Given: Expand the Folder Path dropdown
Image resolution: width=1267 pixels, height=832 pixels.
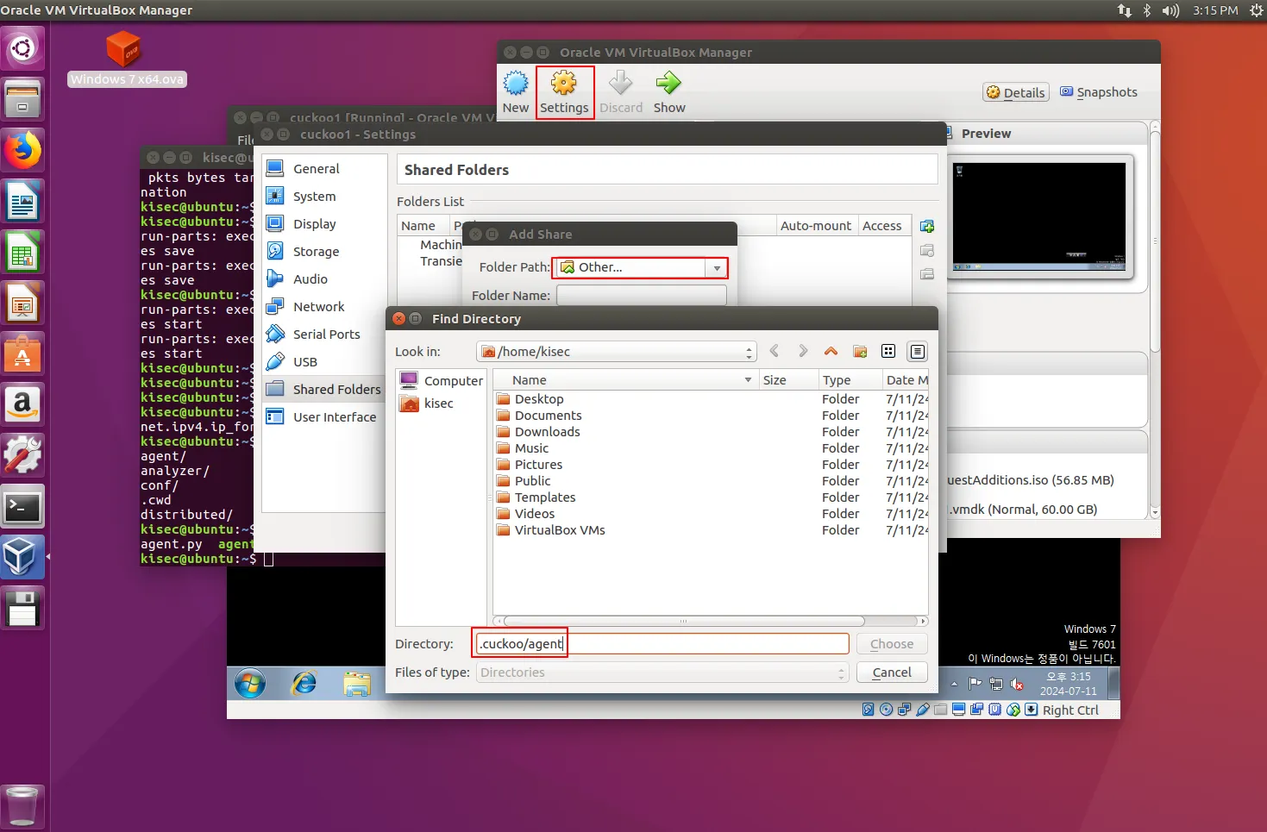Looking at the screenshot, I should [x=717, y=268].
